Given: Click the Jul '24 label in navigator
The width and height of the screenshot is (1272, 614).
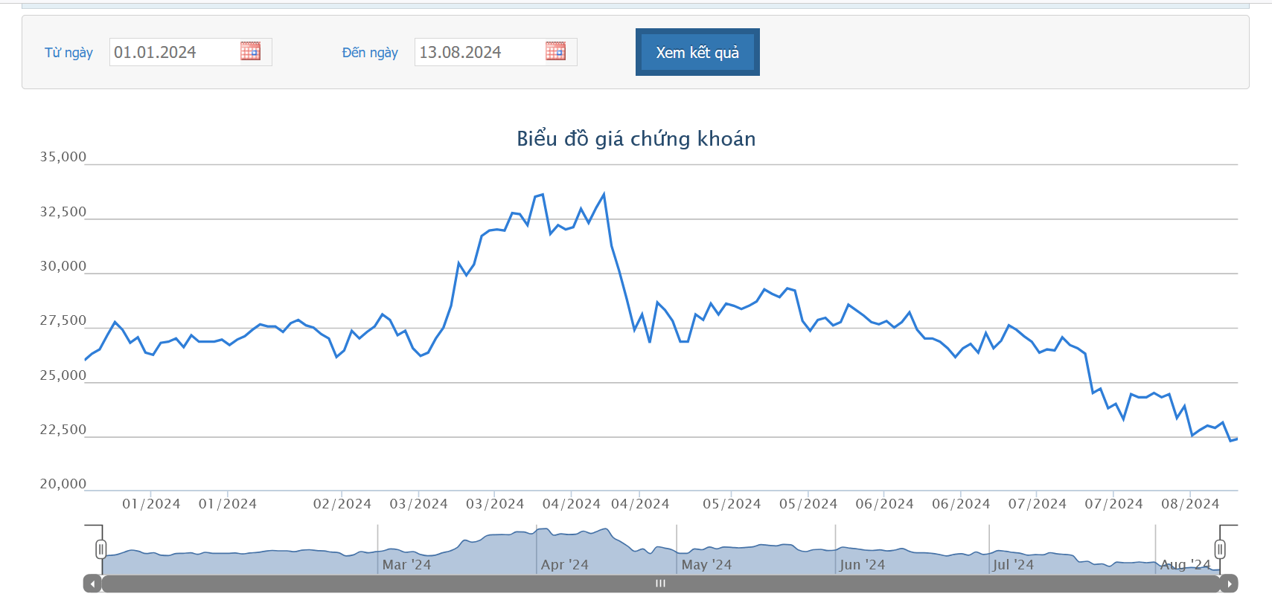Looking at the screenshot, I should coord(1013,565).
